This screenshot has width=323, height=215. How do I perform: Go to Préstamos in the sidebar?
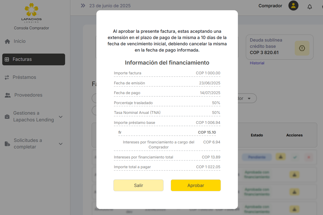point(24,77)
